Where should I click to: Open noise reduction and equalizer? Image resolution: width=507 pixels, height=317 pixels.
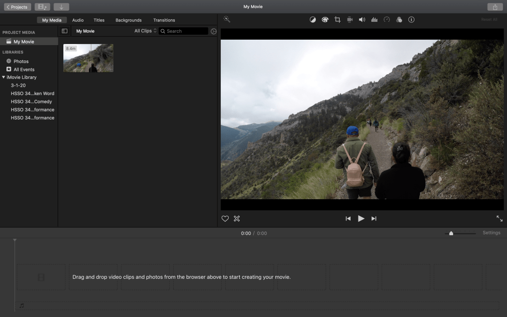374,20
